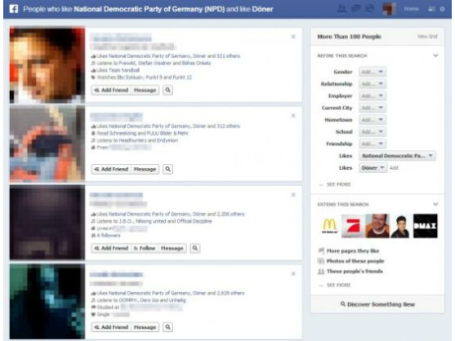Viewport: 455px width, 341px height.
Task: Add Friend for person with 6 followers
Action: 111,248
